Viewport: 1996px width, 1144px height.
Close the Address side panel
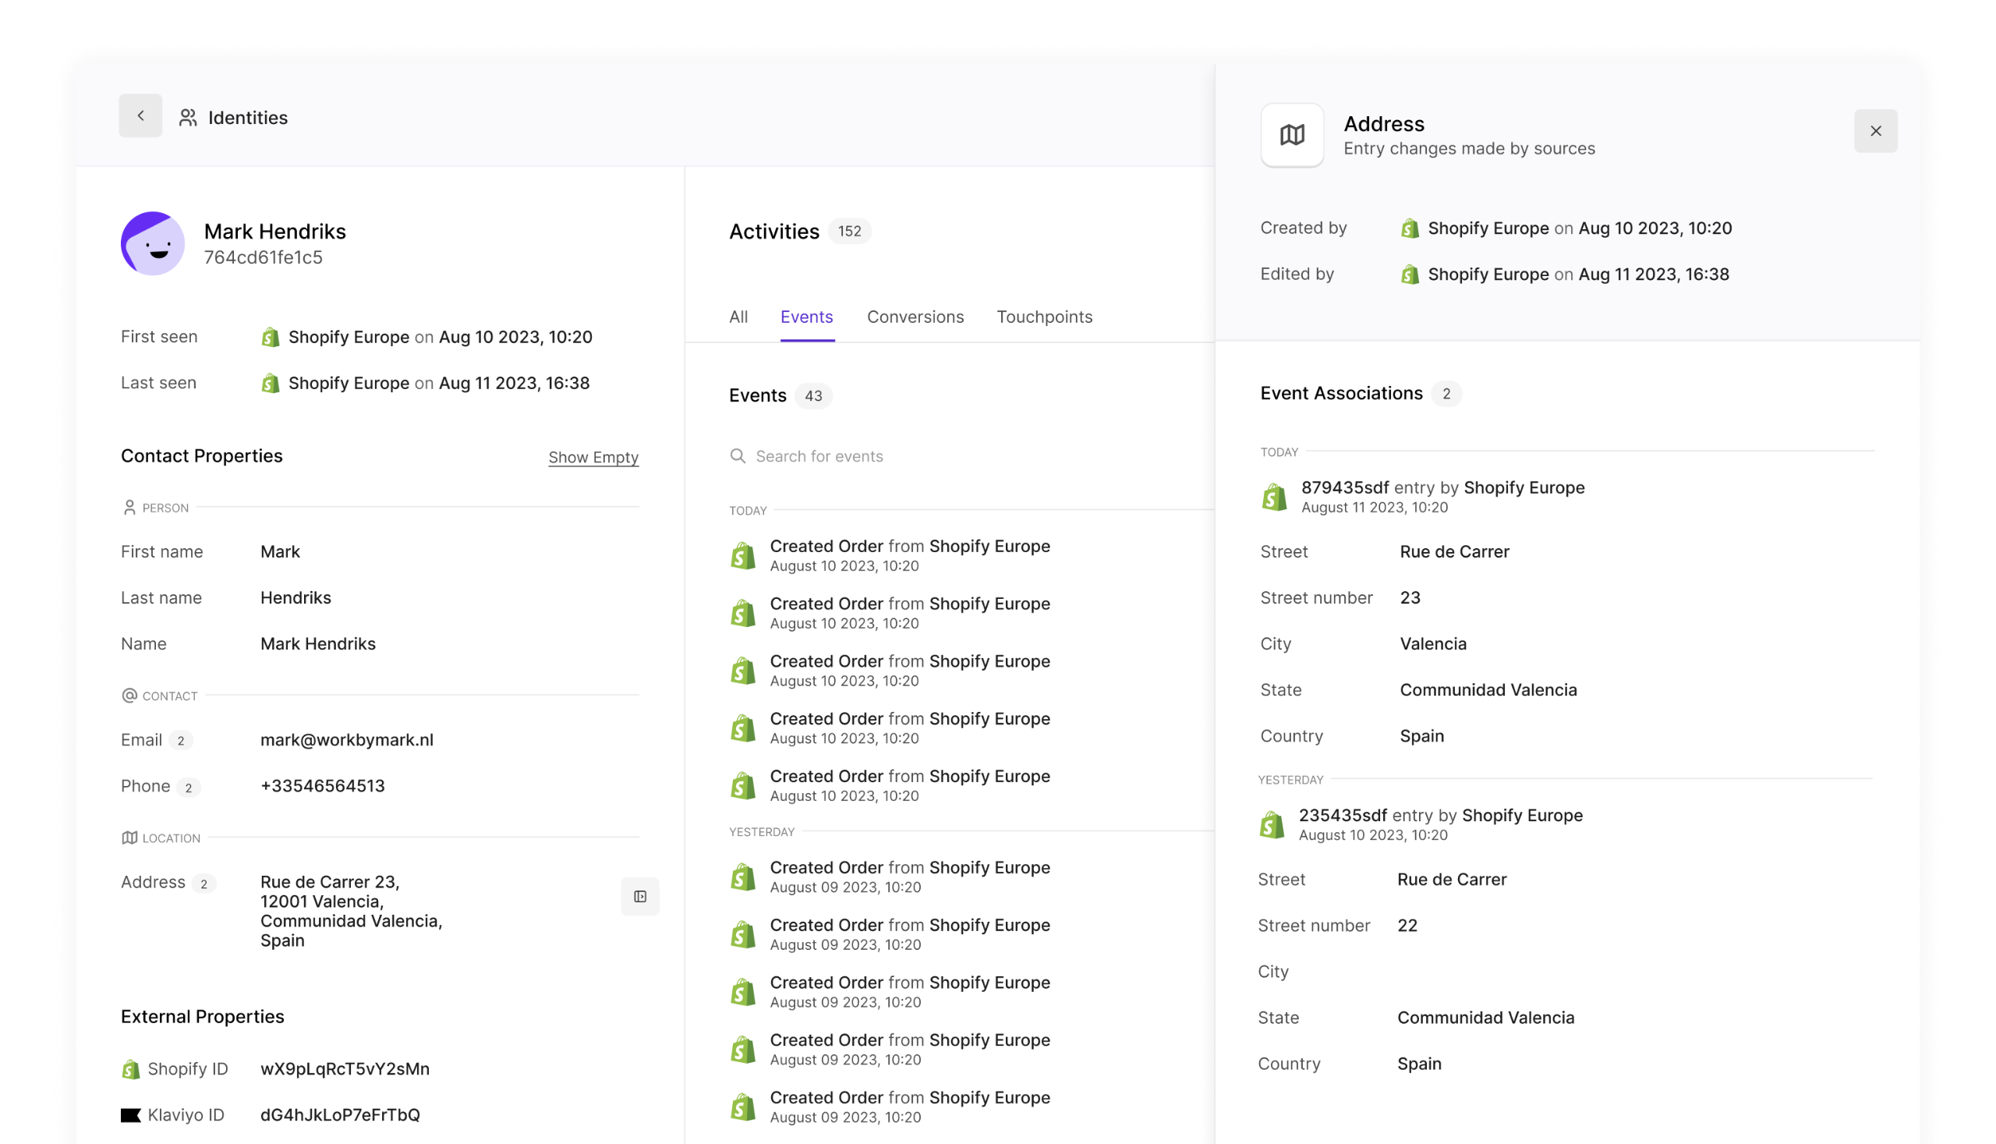pyautogui.click(x=1874, y=131)
